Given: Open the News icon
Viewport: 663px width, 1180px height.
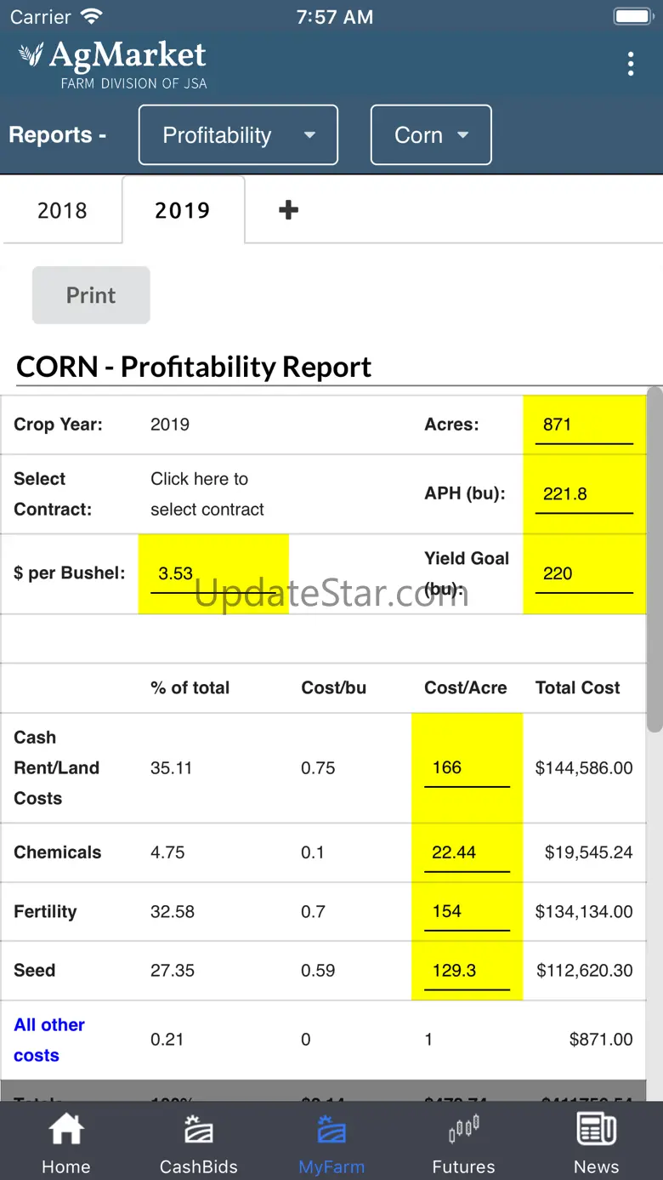Looking at the screenshot, I should (596, 1130).
